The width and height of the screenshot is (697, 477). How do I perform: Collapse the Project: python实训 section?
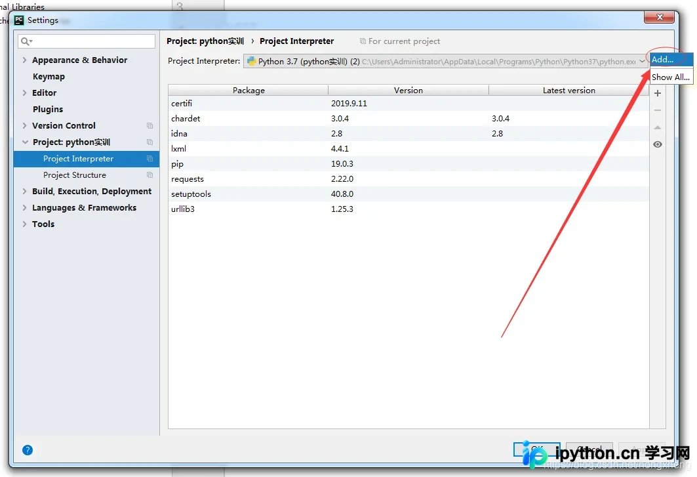(25, 142)
